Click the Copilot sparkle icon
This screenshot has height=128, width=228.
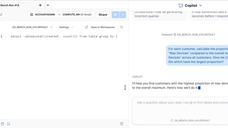click(x=181, y=6)
